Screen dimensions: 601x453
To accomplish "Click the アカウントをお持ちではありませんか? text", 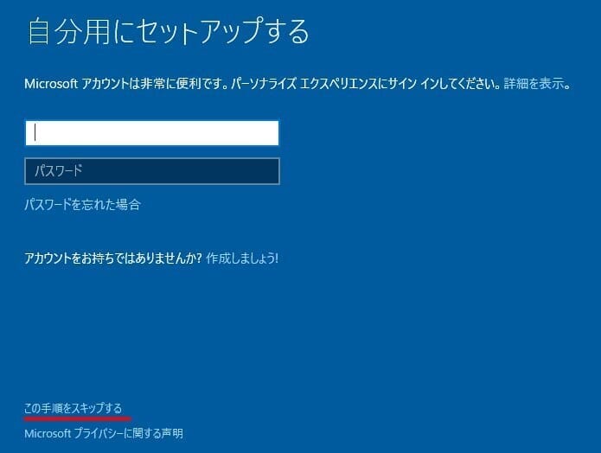I will click(113, 258).
